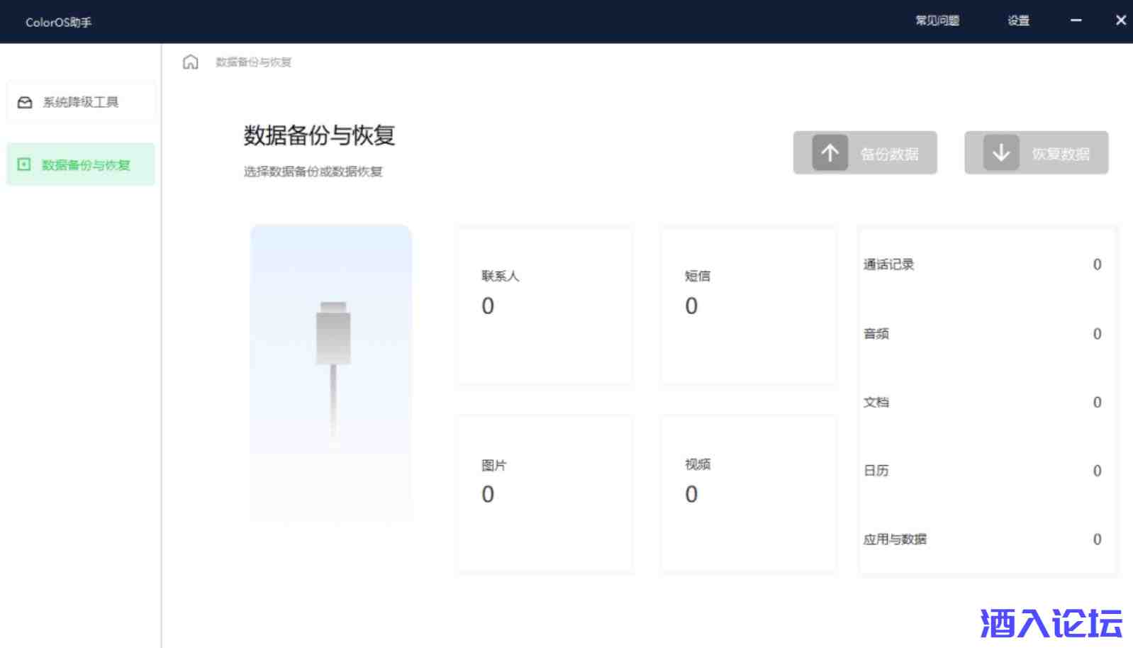Click the 系统降级工具 sidebar icon
The width and height of the screenshot is (1133, 648).
25,102
